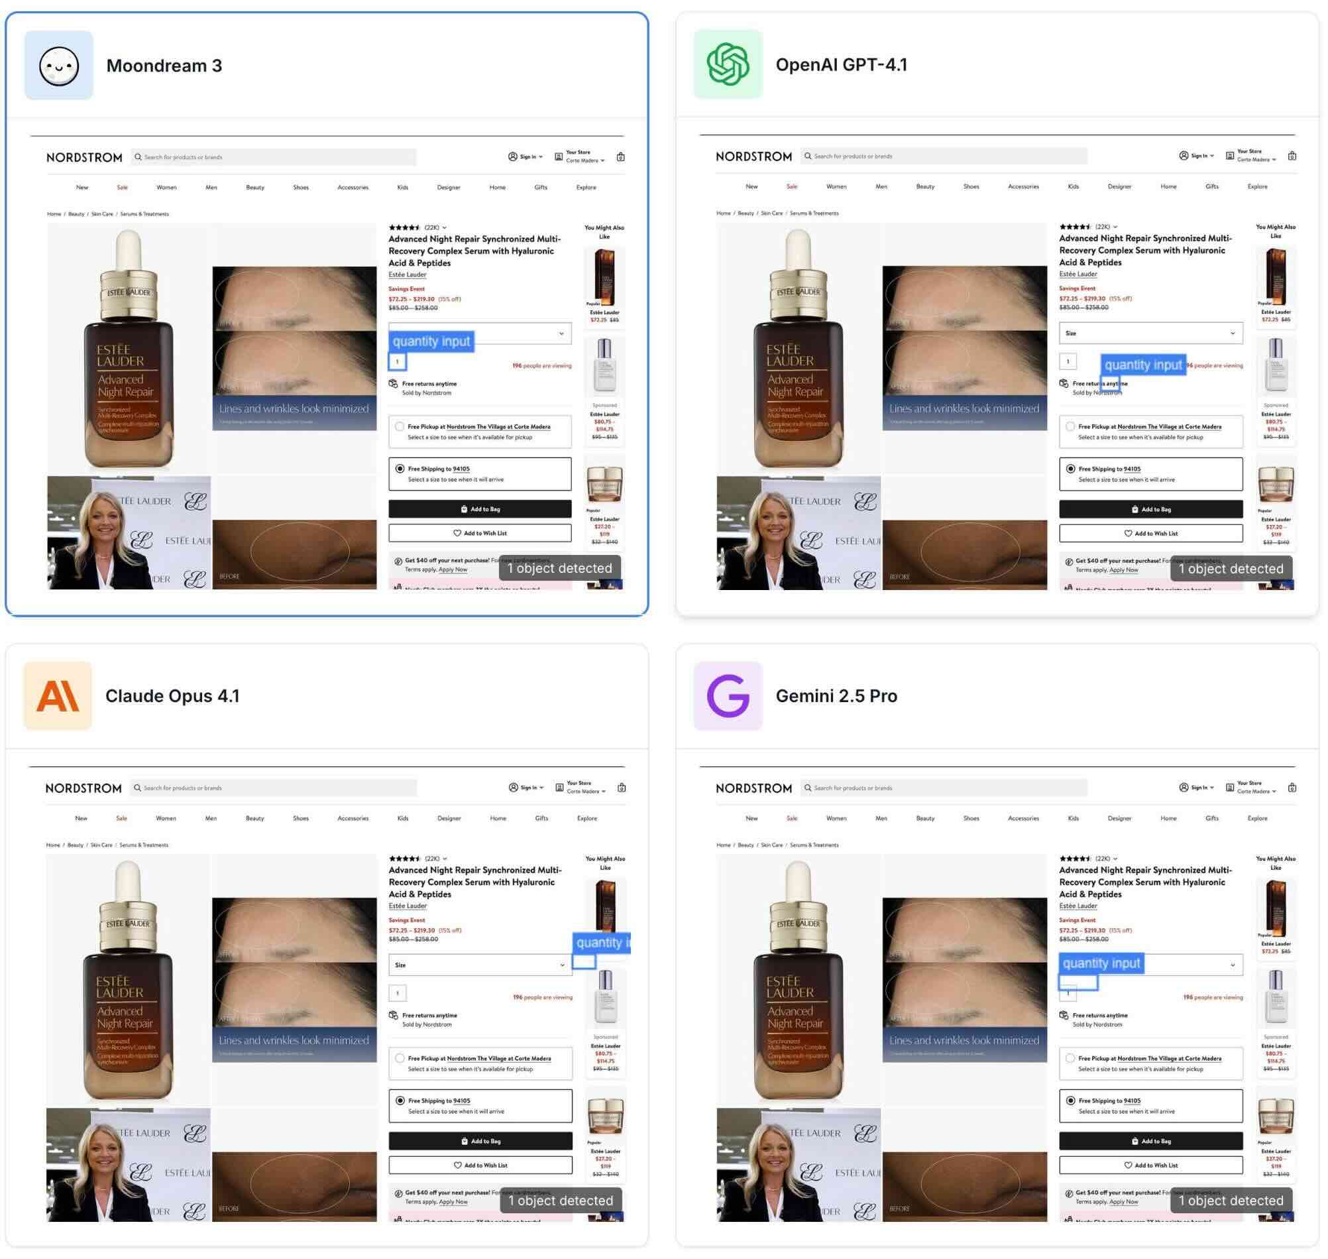
Task: Click the heart icon on Add to Wish List
Action: tap(458, 534)
